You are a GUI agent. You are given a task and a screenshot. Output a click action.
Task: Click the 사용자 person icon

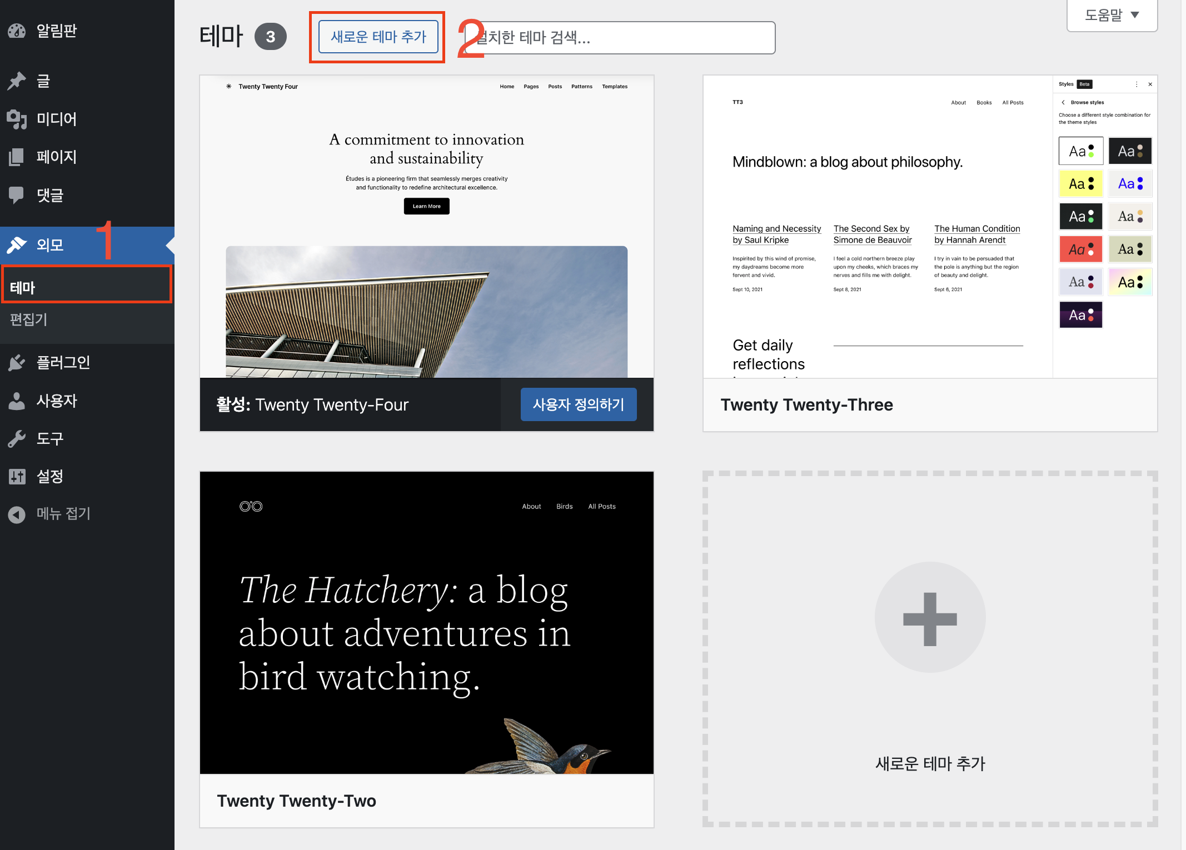pyautogui.click(x=17, y=401)
